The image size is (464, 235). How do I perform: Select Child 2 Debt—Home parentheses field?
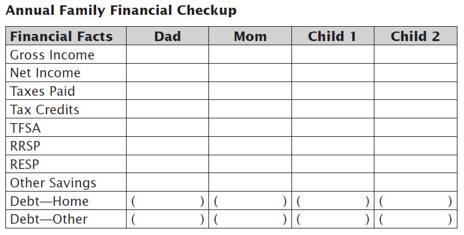point(416,201)
